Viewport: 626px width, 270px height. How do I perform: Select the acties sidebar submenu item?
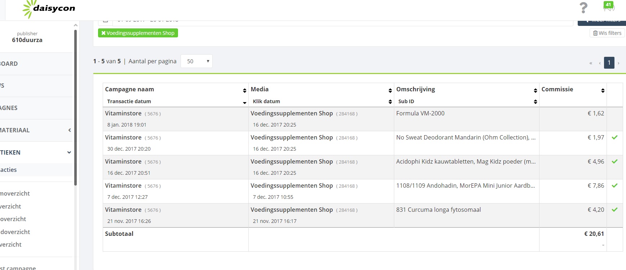[x=8, y=170]
